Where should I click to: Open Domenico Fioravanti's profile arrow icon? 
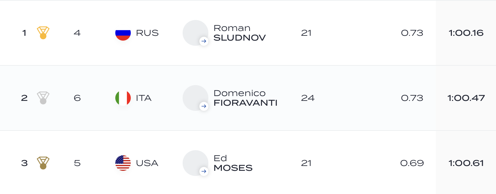click(x=204, y=106)
